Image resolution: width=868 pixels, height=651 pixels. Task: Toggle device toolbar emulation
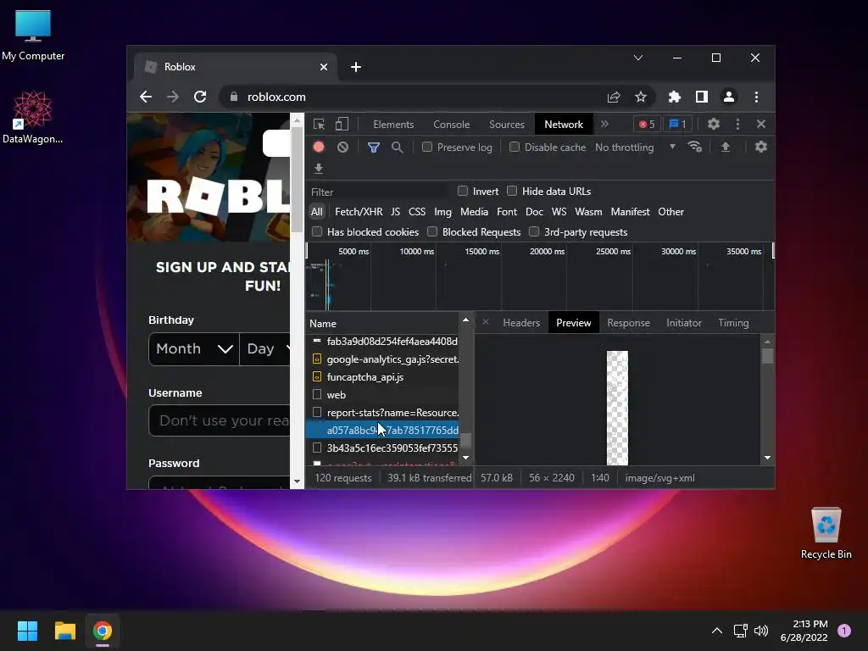[x=342, y=124]
